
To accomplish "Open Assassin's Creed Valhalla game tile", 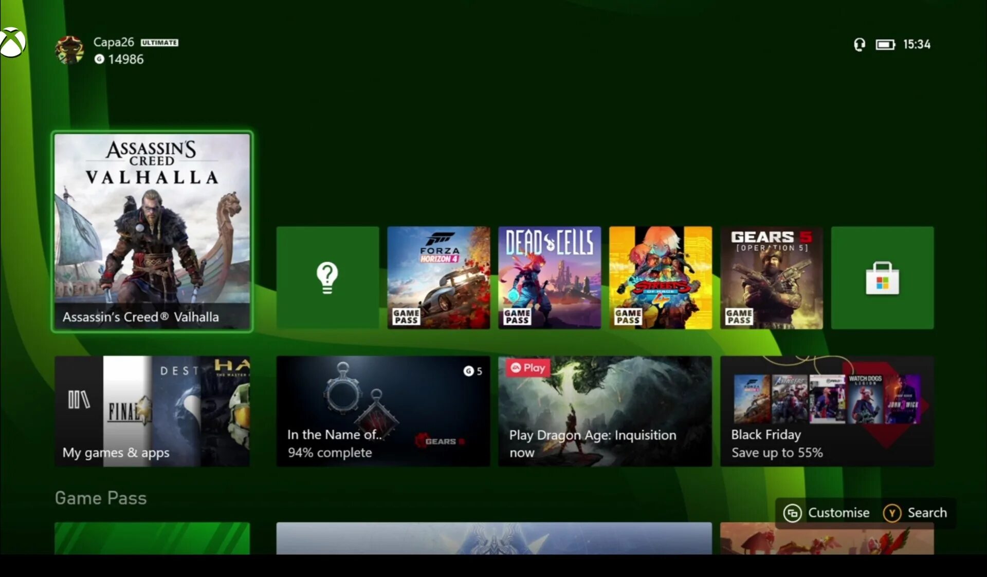I will pyautogui.click(x=153, y=231).
